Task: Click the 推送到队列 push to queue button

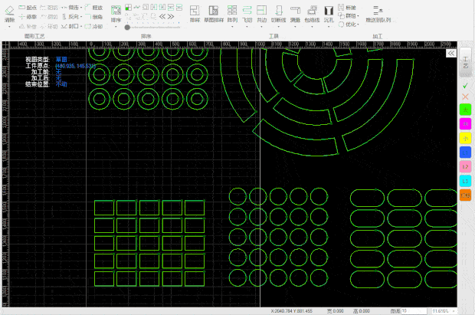Action: (378, 14)
